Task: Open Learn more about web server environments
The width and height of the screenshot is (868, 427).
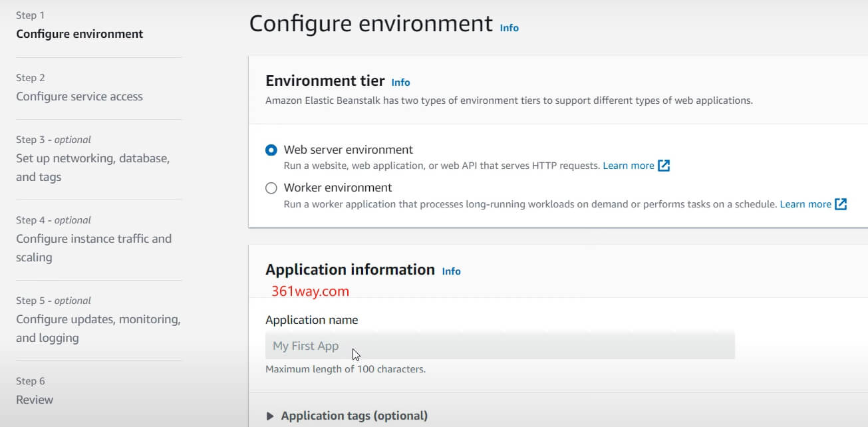Action: click(x=629, y=165)
